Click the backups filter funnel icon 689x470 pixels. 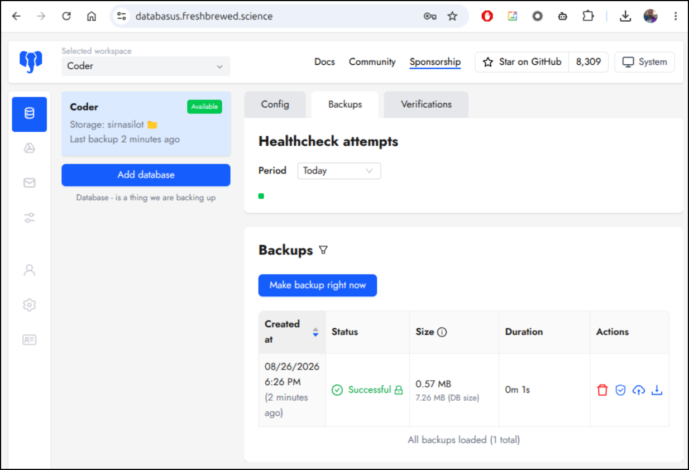tap(323, 250)
